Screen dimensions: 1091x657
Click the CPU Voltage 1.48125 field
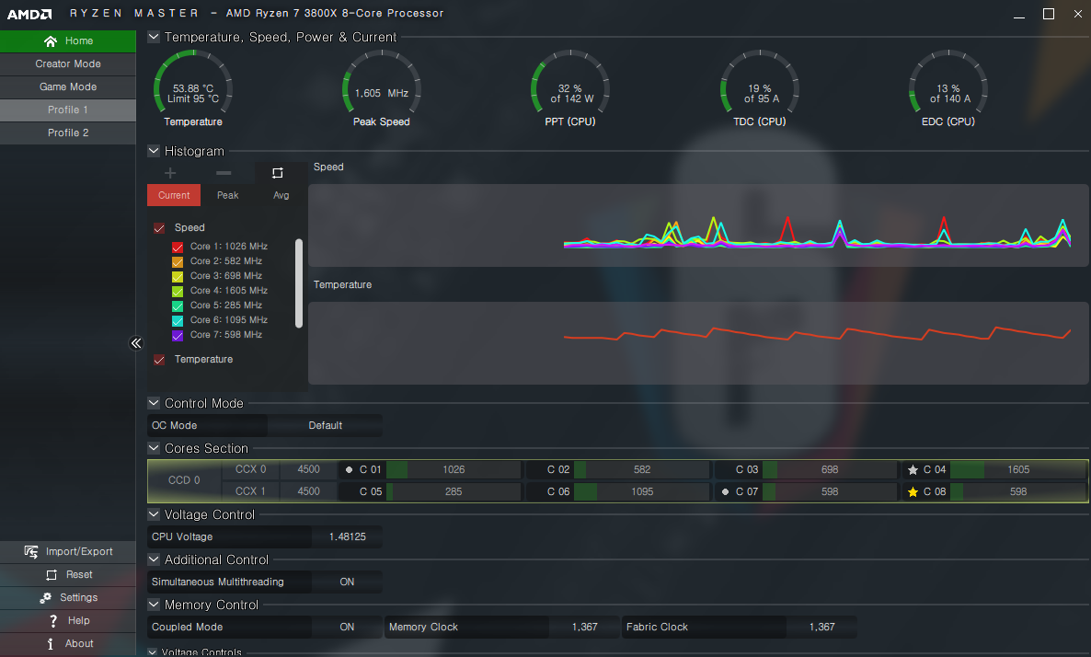pyautogui.click(x=347, y=536)
